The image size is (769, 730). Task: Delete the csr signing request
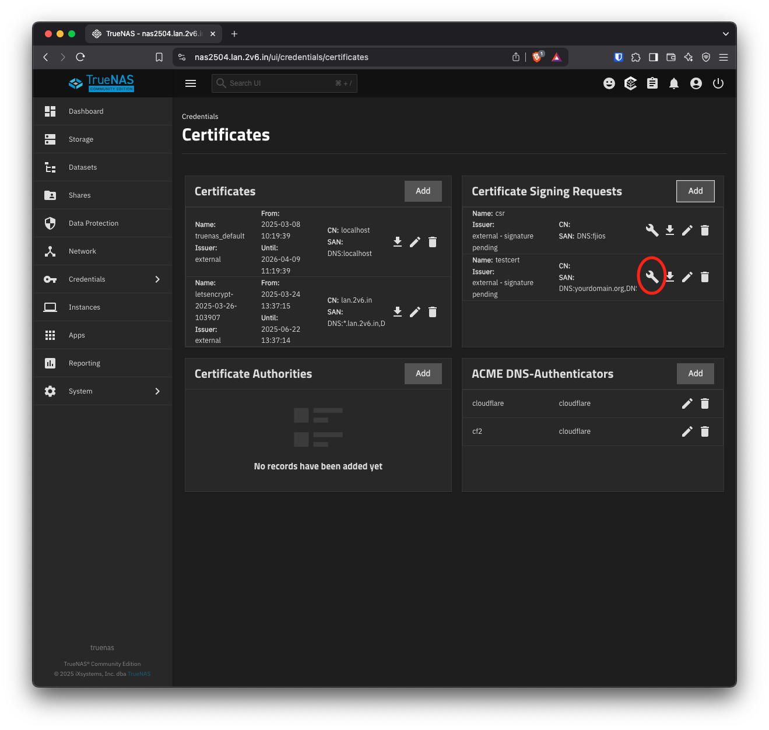click(x=705, y=230)
